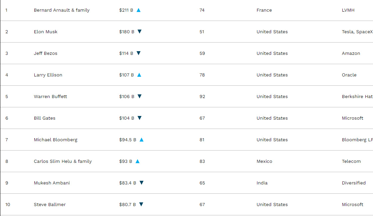
Task: Click the France country cell
Action: (x=264, y=10)
